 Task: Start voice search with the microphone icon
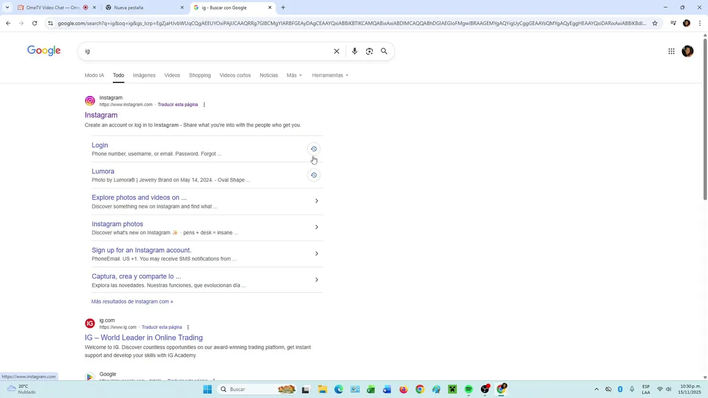coord(355,51)
